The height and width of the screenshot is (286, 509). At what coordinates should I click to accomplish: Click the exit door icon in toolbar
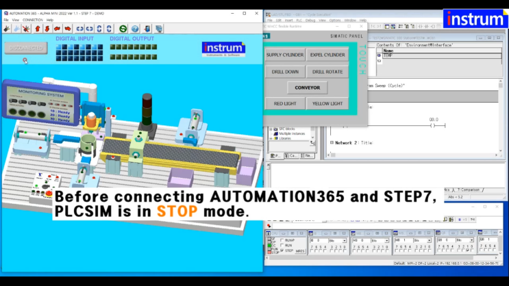pos(147,29)
